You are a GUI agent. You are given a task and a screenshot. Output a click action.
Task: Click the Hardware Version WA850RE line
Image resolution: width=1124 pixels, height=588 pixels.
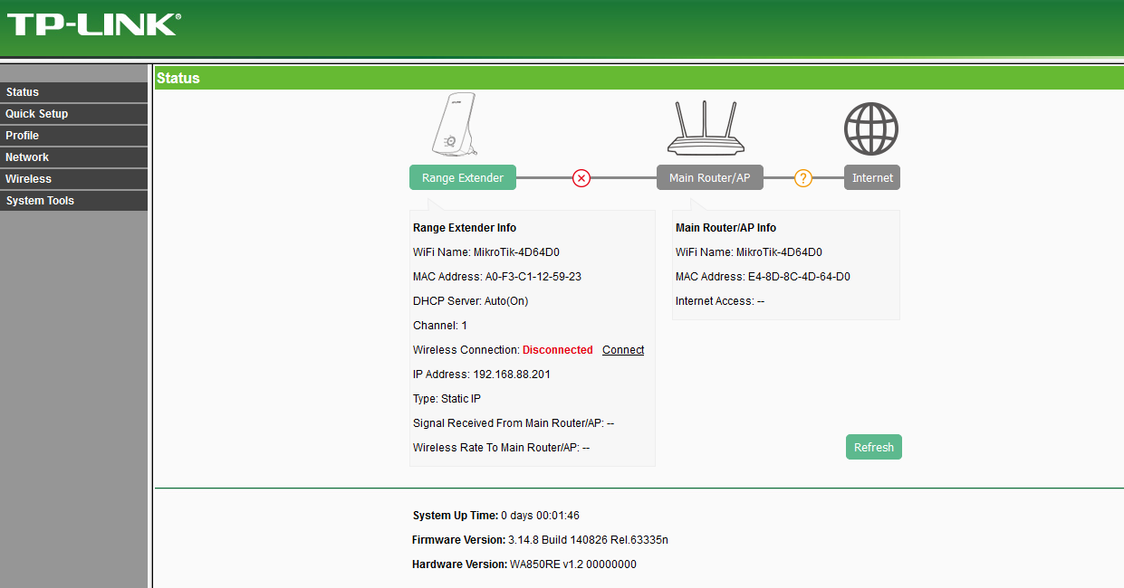coord(524,564)
